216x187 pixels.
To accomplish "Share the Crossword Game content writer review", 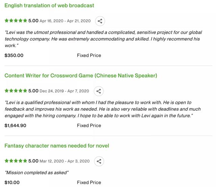I will click(x=99, y=91).
